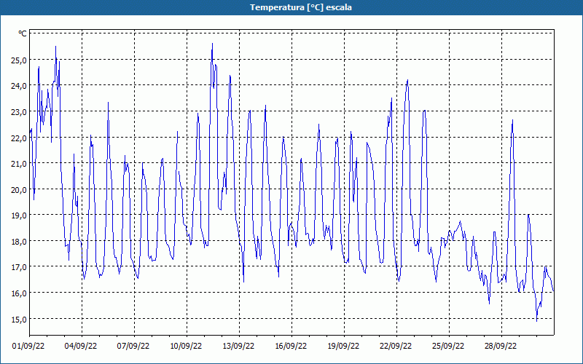Screen dimensions: 583x364
Task: Select the 23,0 y-axis label
Action: 19,112
